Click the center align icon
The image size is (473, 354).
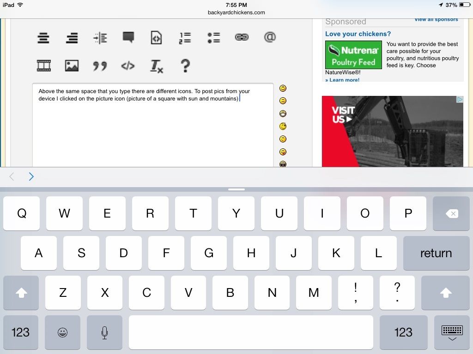point(43,38)
